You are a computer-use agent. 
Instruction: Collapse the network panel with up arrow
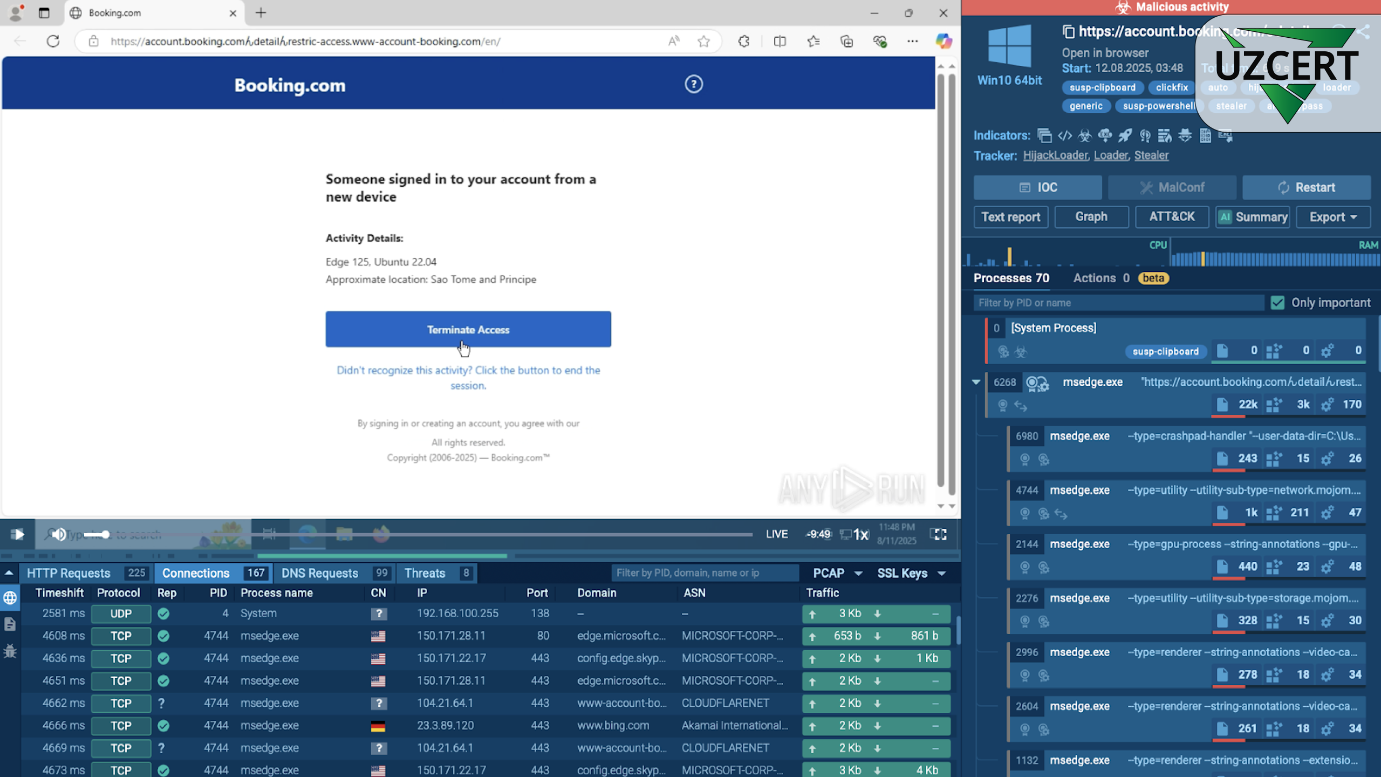point(9,573)
